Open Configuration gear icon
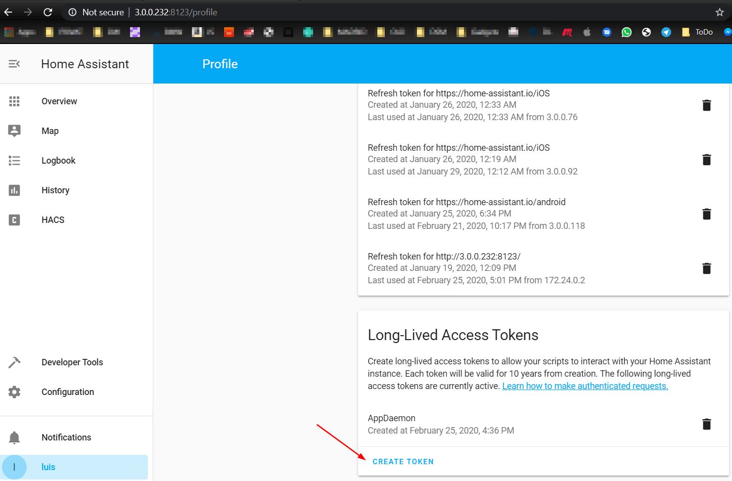 coord(14,392)
